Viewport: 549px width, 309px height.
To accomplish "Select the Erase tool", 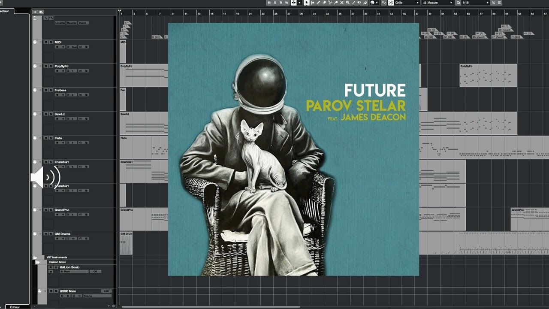I will point(324,3).
